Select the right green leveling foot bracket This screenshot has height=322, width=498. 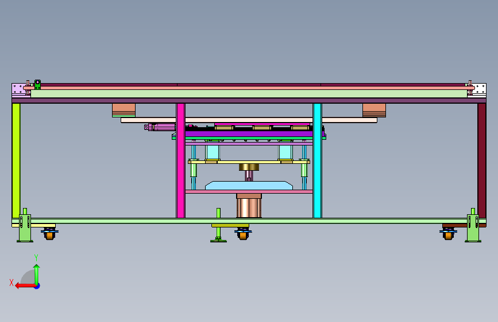coord(473,228)
